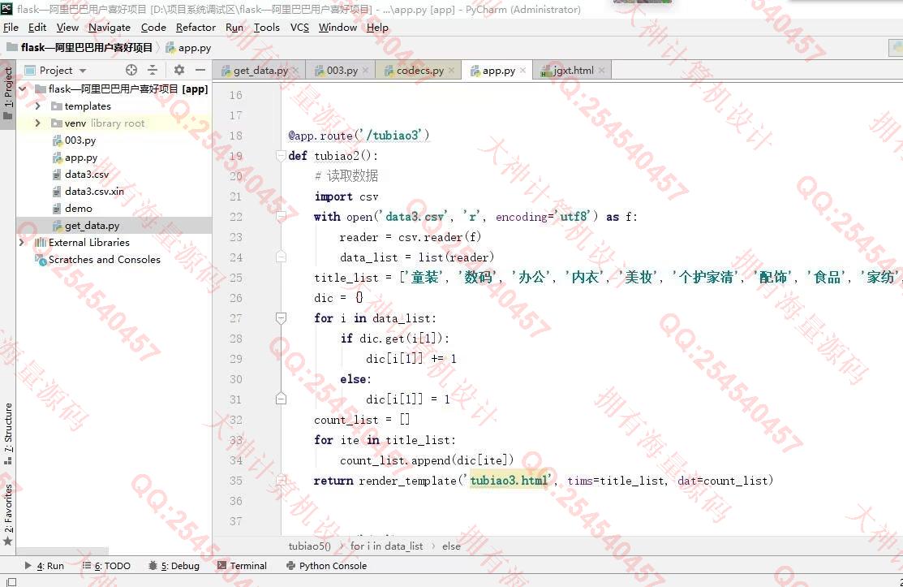Open the 4: Run tool window
This screenshot has width=903, height=587.
45,566
